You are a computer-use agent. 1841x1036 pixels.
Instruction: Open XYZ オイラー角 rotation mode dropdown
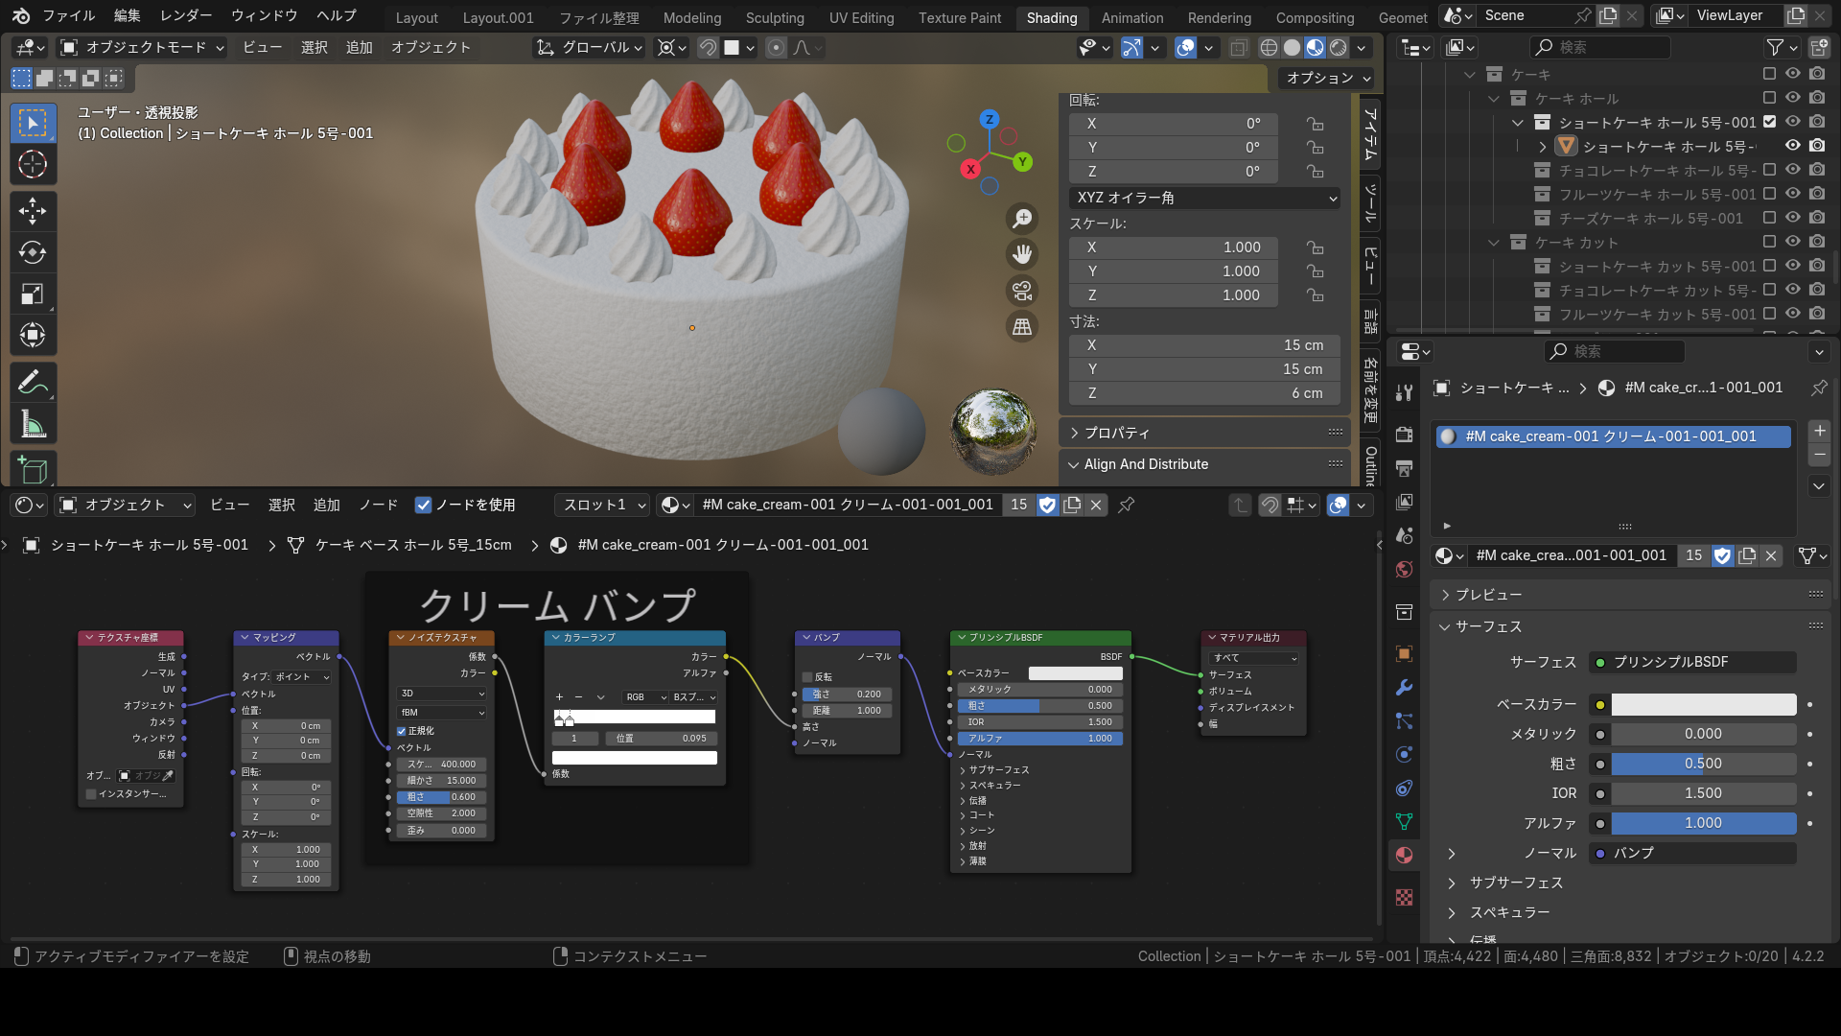[x=1205, y=198]
